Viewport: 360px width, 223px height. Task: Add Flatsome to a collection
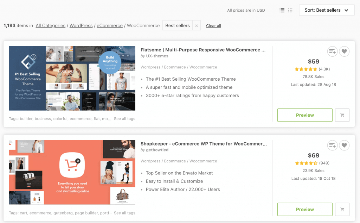point(332,51)
